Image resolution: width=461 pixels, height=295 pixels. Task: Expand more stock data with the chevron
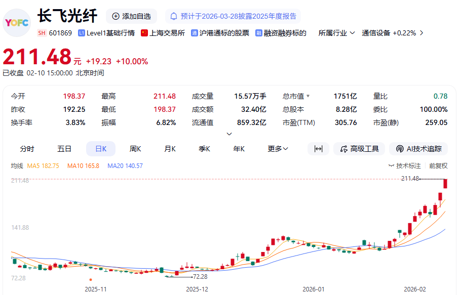pos(229,134)
